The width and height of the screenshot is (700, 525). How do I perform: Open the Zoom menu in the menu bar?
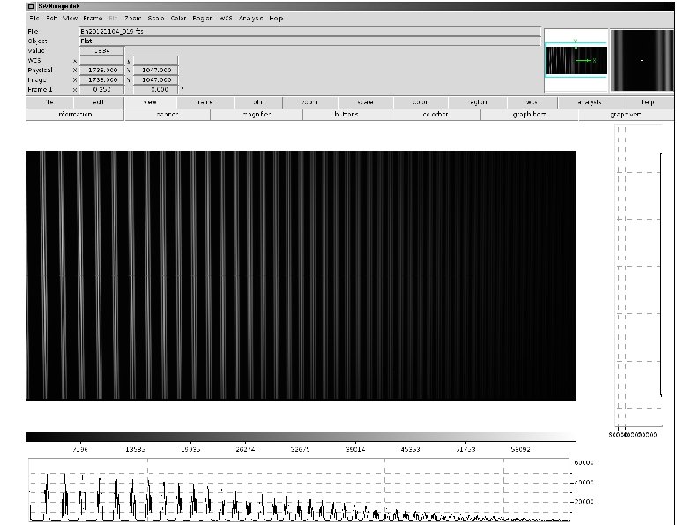click(x=132, y=18)
